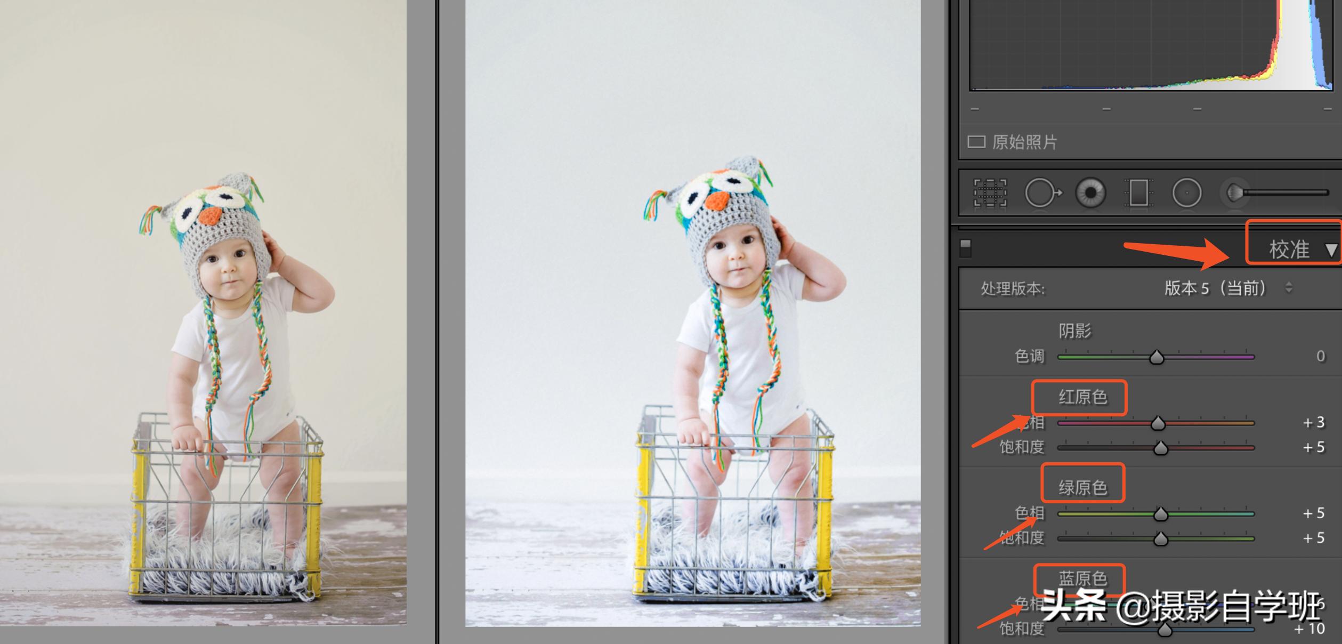
Task: Click the before photo on the left
Action: (x=203, y=312)
